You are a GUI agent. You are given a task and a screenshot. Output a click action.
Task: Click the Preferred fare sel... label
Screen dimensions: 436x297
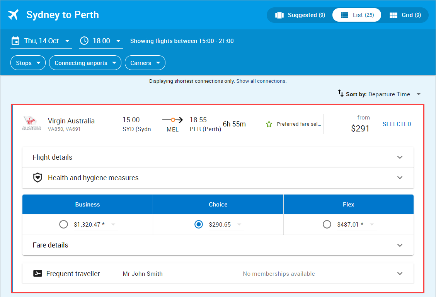pyautogui.click(x=299, y=124)
